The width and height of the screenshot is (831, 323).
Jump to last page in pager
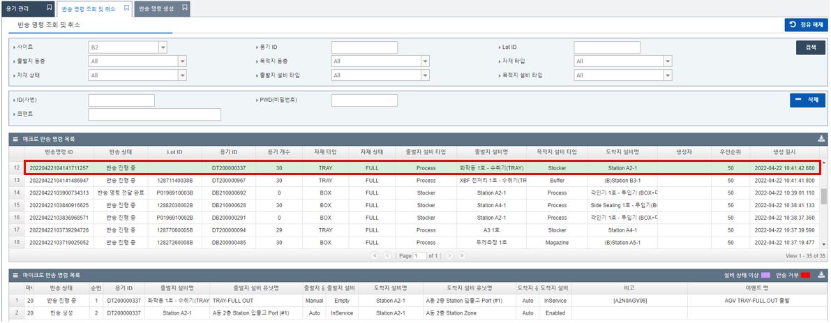pyautogui.click(x=461, y=256)
